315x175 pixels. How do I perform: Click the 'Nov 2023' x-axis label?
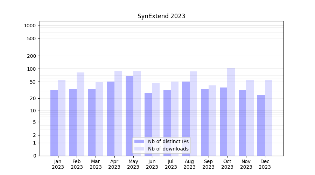coord(246,164)
